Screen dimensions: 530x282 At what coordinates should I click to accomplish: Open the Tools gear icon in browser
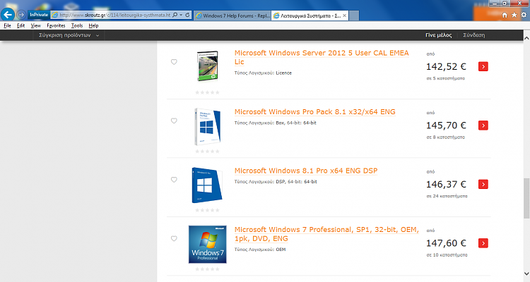click(x=524, y=16)
